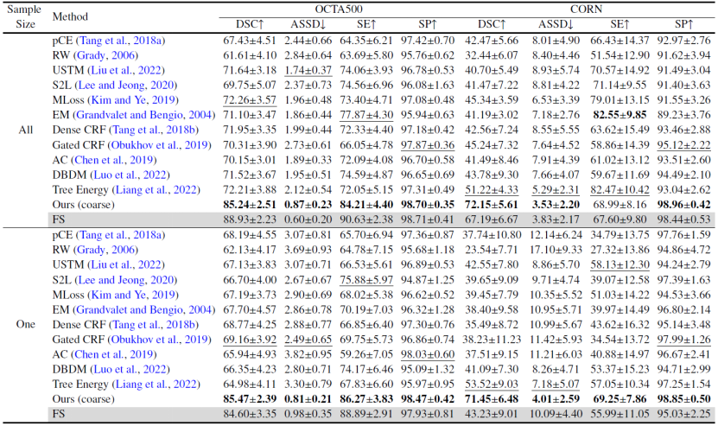
Task: Click the underlined value 72.26±3.57
Action: [x=250, y=100]
